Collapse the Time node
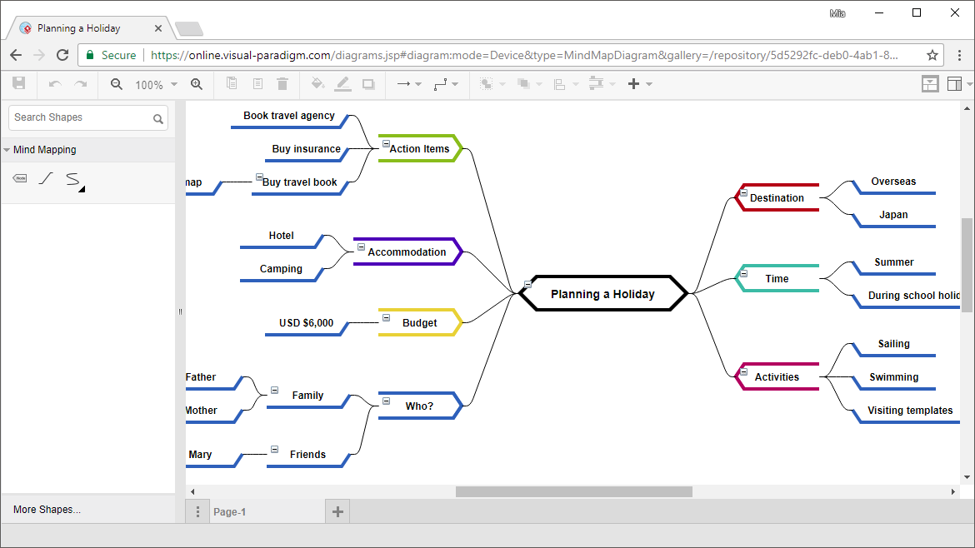This screenshot has height=548, width=975. pos(743,273)
